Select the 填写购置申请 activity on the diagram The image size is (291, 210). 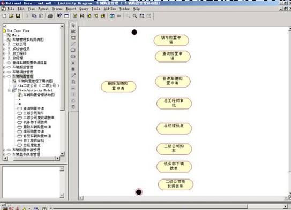point(171,40)
